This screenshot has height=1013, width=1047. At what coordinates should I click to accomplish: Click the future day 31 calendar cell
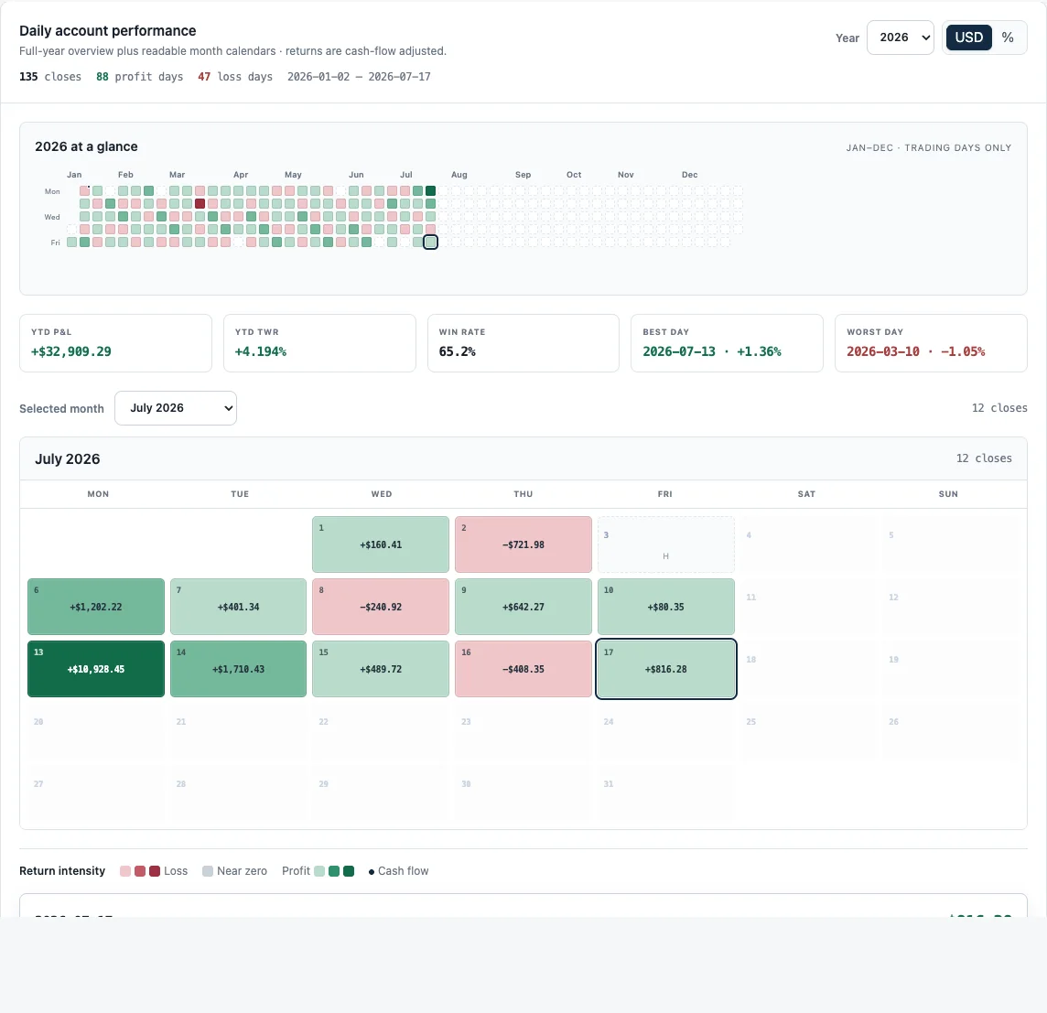pos(665,793)
